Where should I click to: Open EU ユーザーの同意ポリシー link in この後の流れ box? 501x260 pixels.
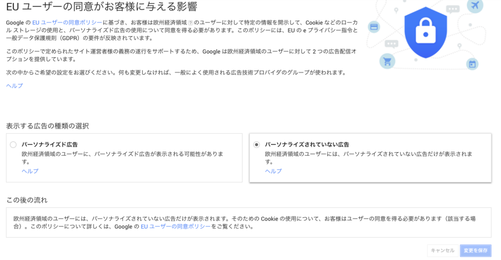coord(176,226)
